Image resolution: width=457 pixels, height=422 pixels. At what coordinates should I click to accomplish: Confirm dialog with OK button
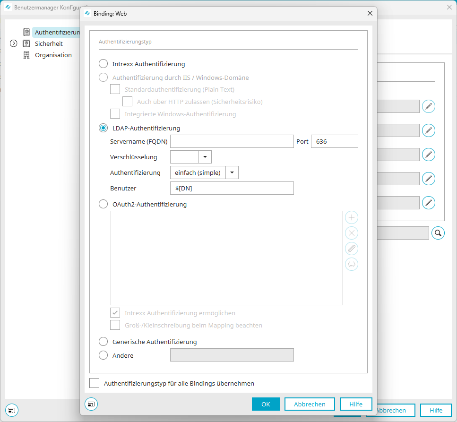click(x=266, y=404)
